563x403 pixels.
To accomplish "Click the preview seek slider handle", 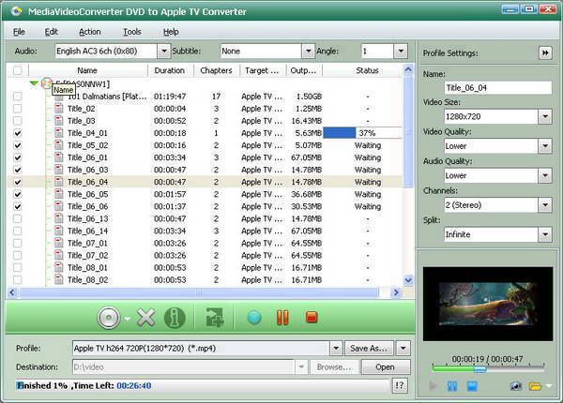I will [x=479, y=368].
